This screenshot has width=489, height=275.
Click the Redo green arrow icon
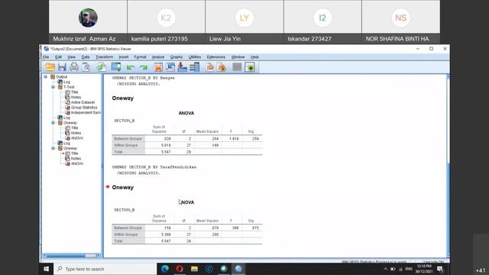pos(144,67)
